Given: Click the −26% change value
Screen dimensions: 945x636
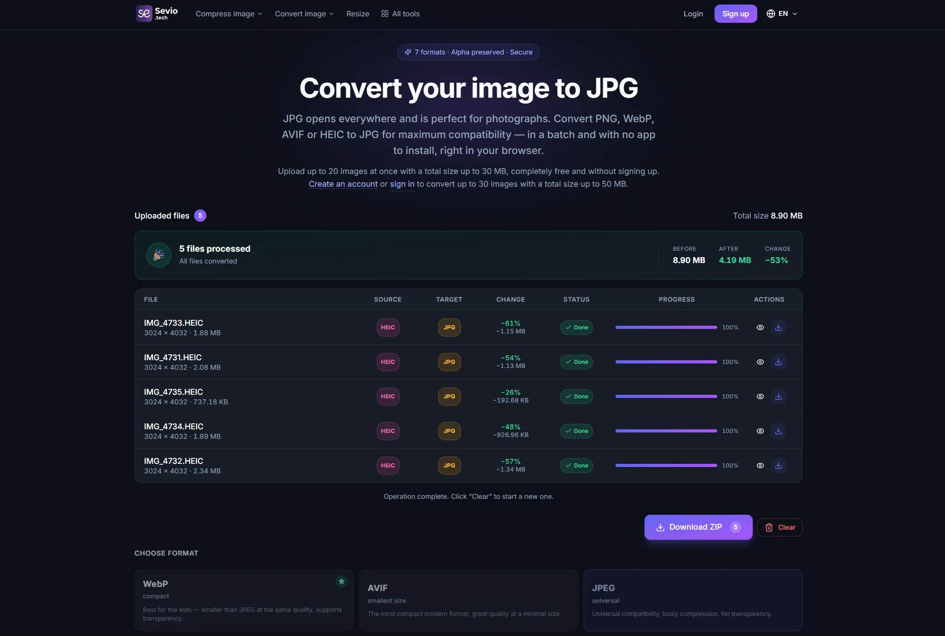Looking at the screenshot, I should [510, 393].
